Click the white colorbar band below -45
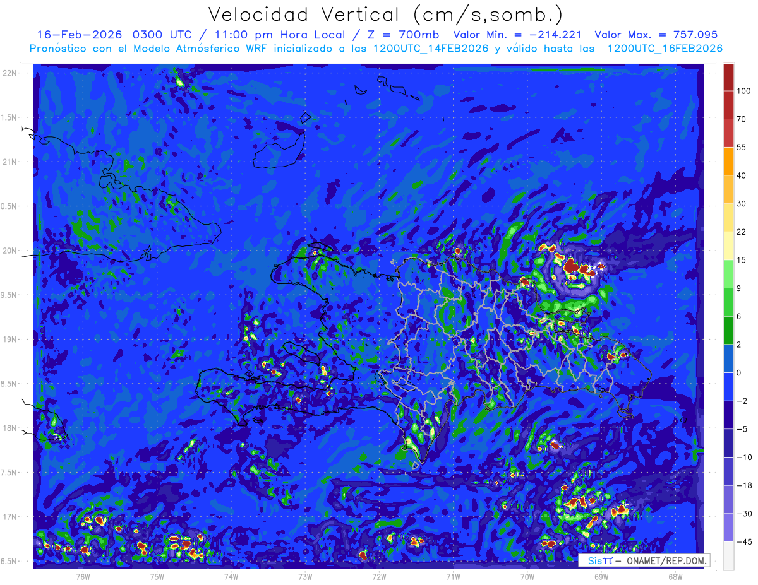758x585 pixels. (x=728, y=555)
